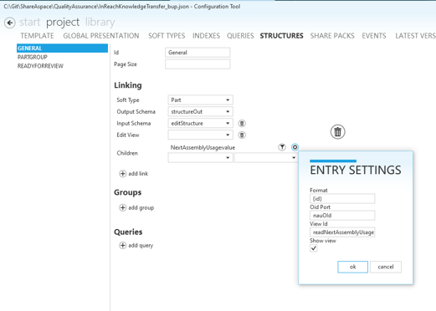Open the empty Edit View dropdown
The height and width of the screenshot is (311, 436).
(x=200, y=135)
